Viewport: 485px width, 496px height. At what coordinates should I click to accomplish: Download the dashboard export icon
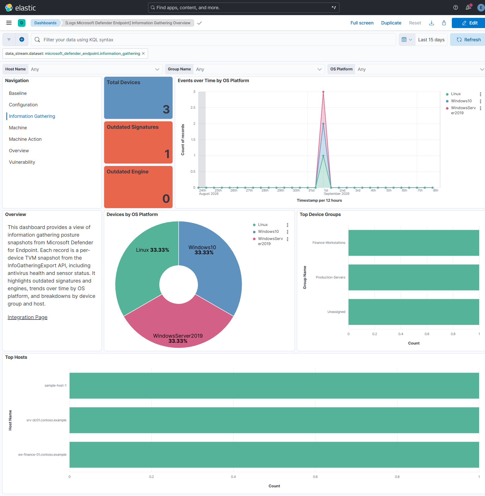point(431,23)
